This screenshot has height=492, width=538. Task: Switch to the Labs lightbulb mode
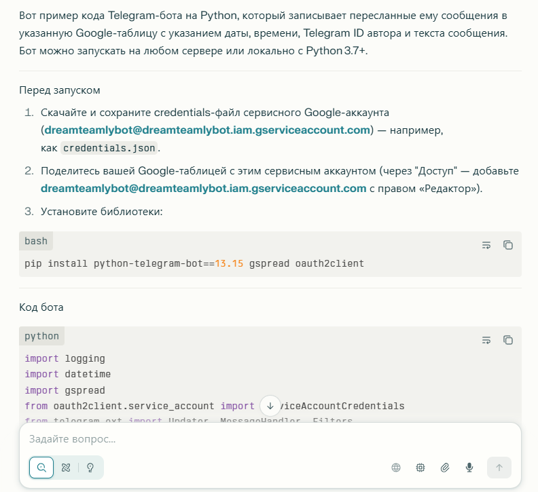point(90,468)
